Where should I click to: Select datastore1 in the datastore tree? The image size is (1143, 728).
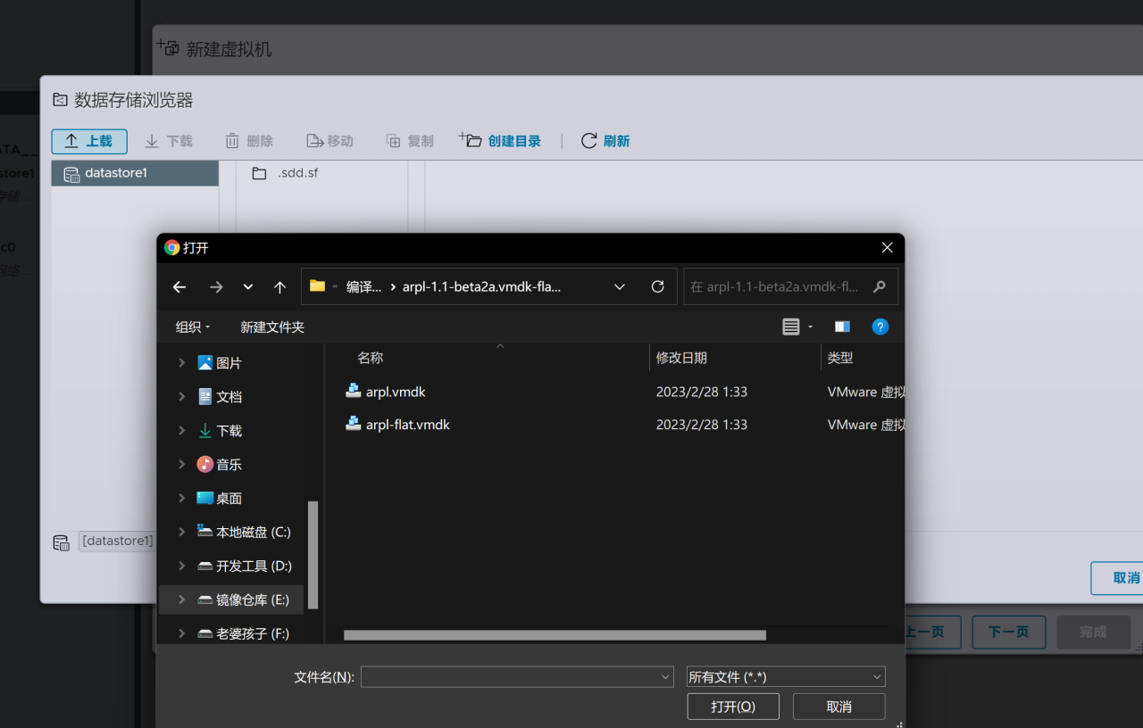(x=116, y=173)
